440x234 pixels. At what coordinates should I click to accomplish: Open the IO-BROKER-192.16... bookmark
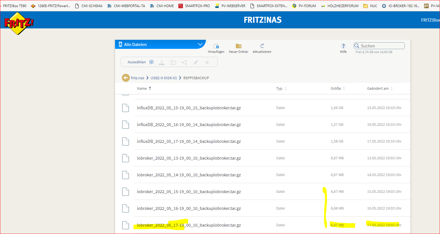click(x=401, y=6)
